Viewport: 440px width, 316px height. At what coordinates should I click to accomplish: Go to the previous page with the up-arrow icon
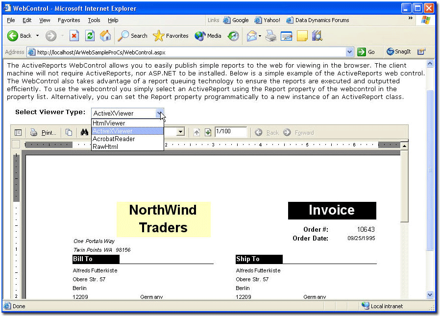[197, 131]
